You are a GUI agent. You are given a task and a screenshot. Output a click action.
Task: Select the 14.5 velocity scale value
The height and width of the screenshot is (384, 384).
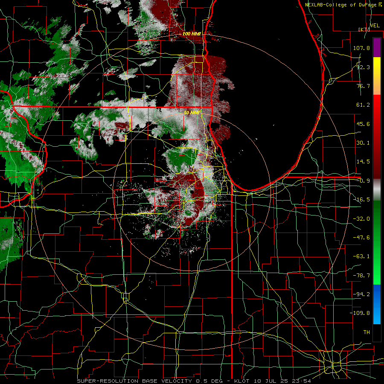[x=363, y=162]
